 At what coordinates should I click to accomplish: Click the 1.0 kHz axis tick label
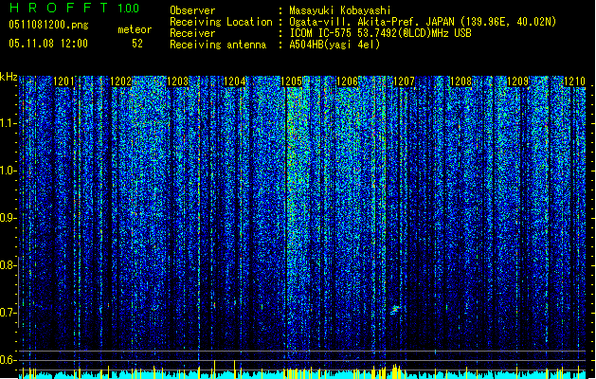click(x=8, y=171)
